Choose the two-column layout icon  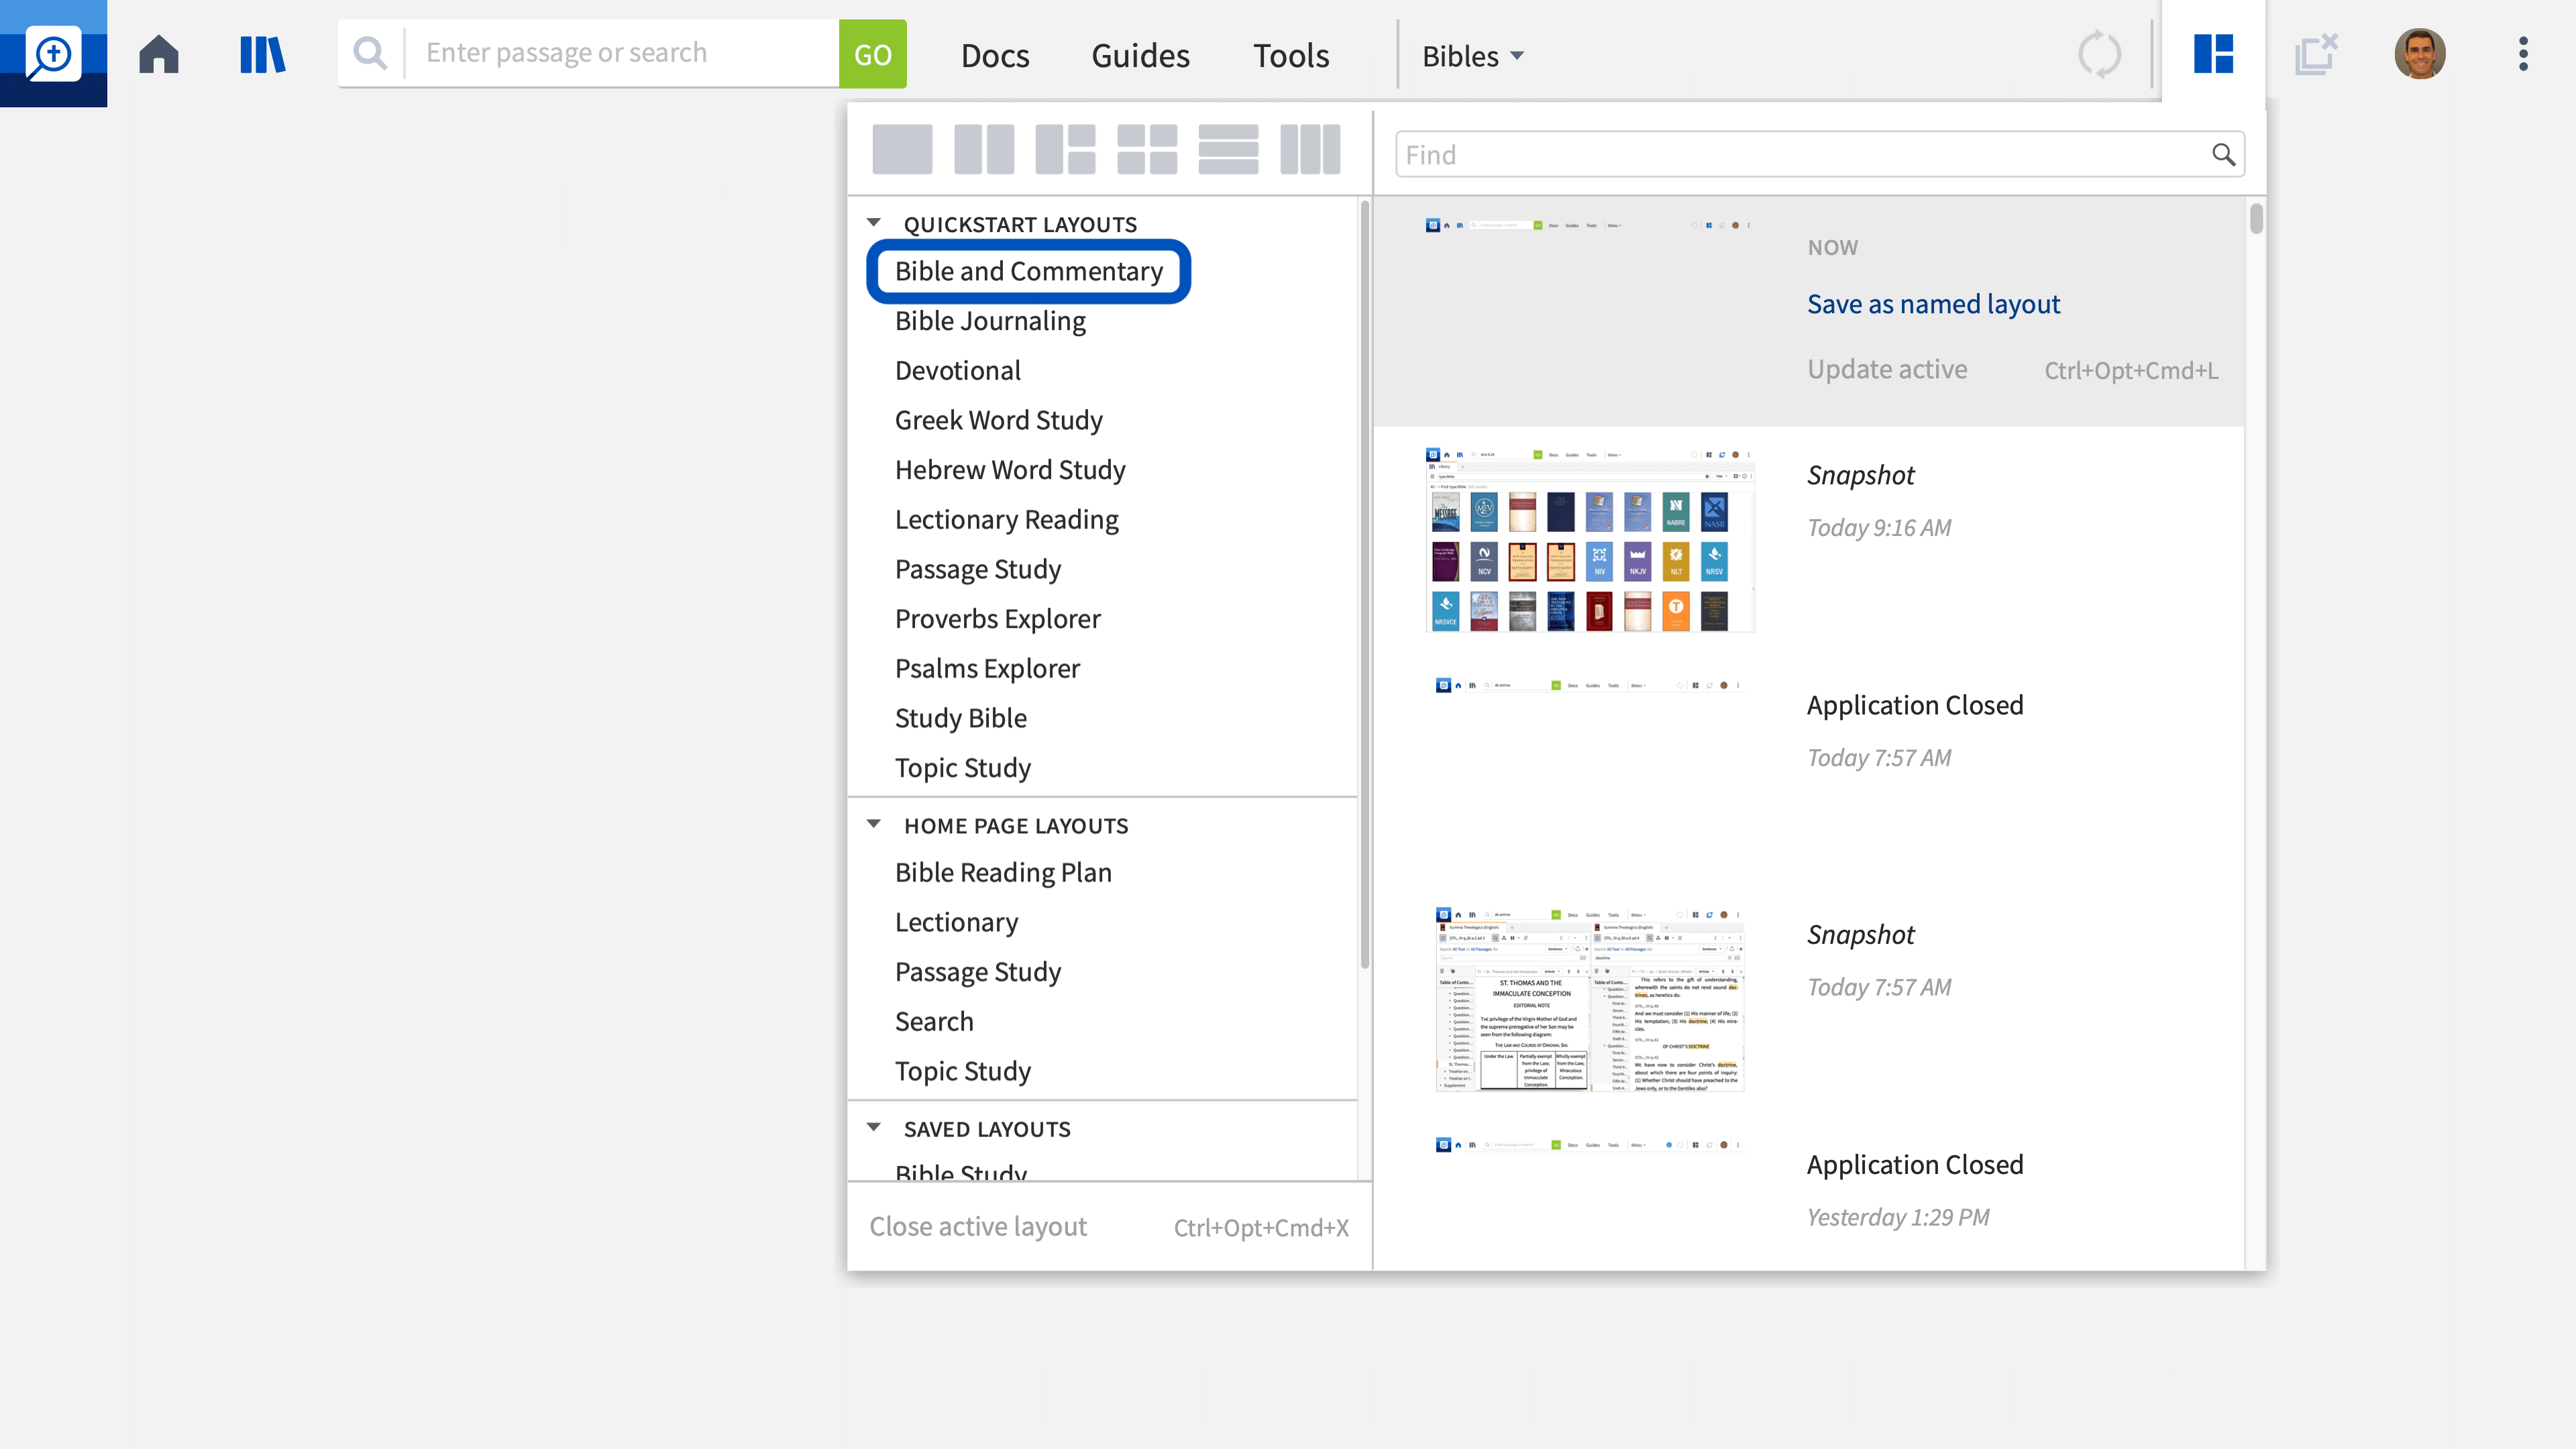pos(983,150)
